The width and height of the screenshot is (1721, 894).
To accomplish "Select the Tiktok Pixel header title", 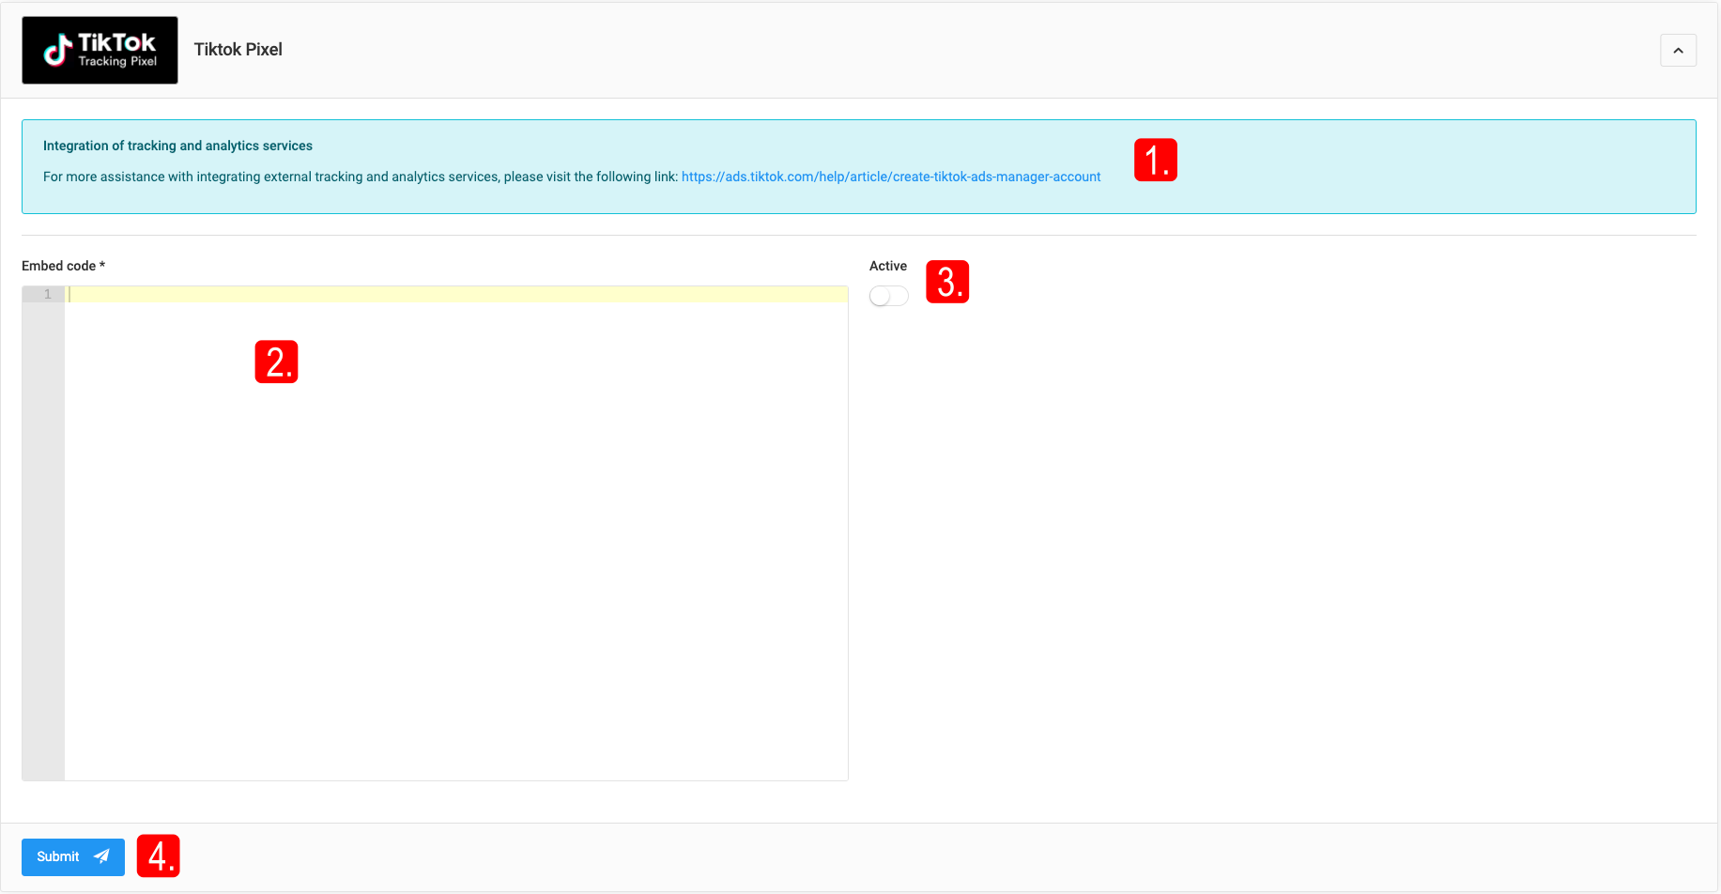I will tap(238, 49).
